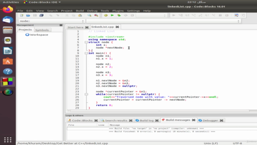Viewport: 257px width, 145px height.
Task: Collapse the struct node fold marker
Action: (x=86, y=42)
